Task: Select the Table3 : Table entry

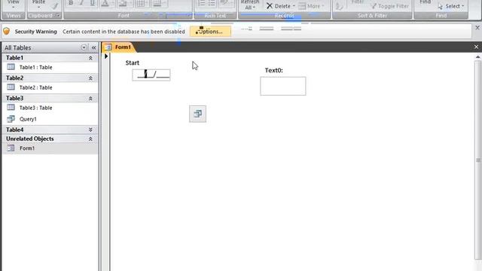Action: pyautogui.click(x=50, y=108)
